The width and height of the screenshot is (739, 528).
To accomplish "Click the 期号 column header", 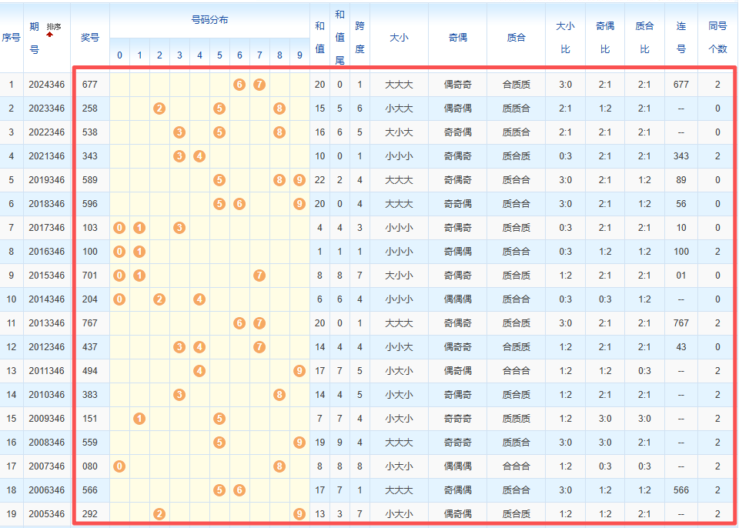I will coord(34,37).
